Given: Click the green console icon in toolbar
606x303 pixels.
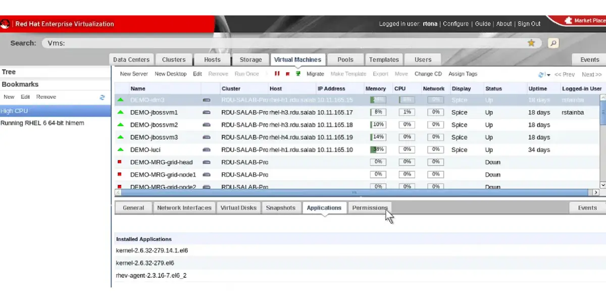Looking at the screenshot, I should [298, 74].
